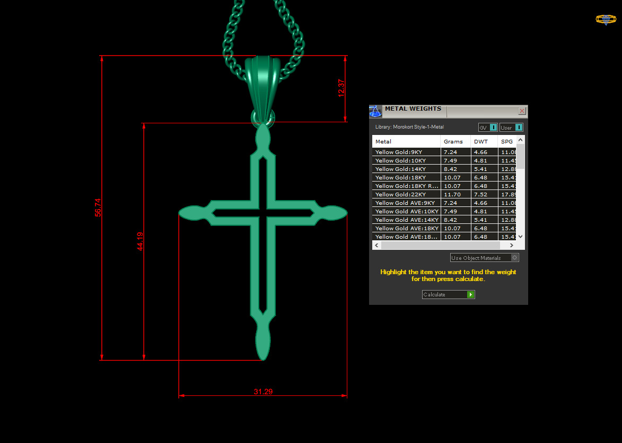The width and height of the screenshot is (622, 443).
Task: Click scroll up arrow in metal list
Action: tap(520, 140)
